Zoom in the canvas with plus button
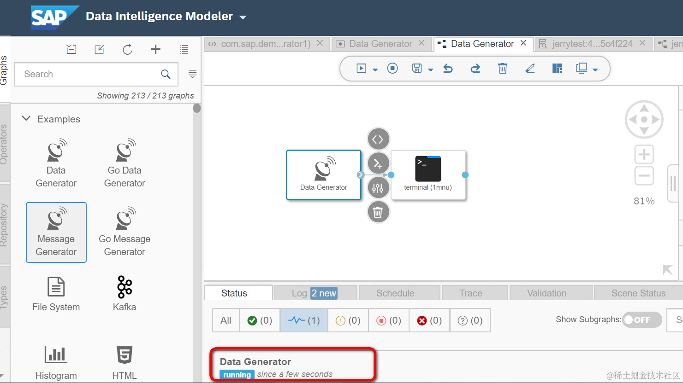683x383 pixels. coord(644,154)
